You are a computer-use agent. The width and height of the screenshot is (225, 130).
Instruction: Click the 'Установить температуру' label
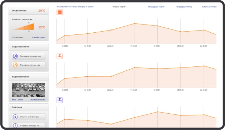(x=22, y=19)
